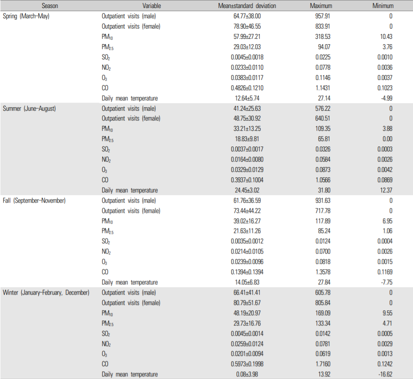Select the Spring (March–May) season label

pos(26,16)
